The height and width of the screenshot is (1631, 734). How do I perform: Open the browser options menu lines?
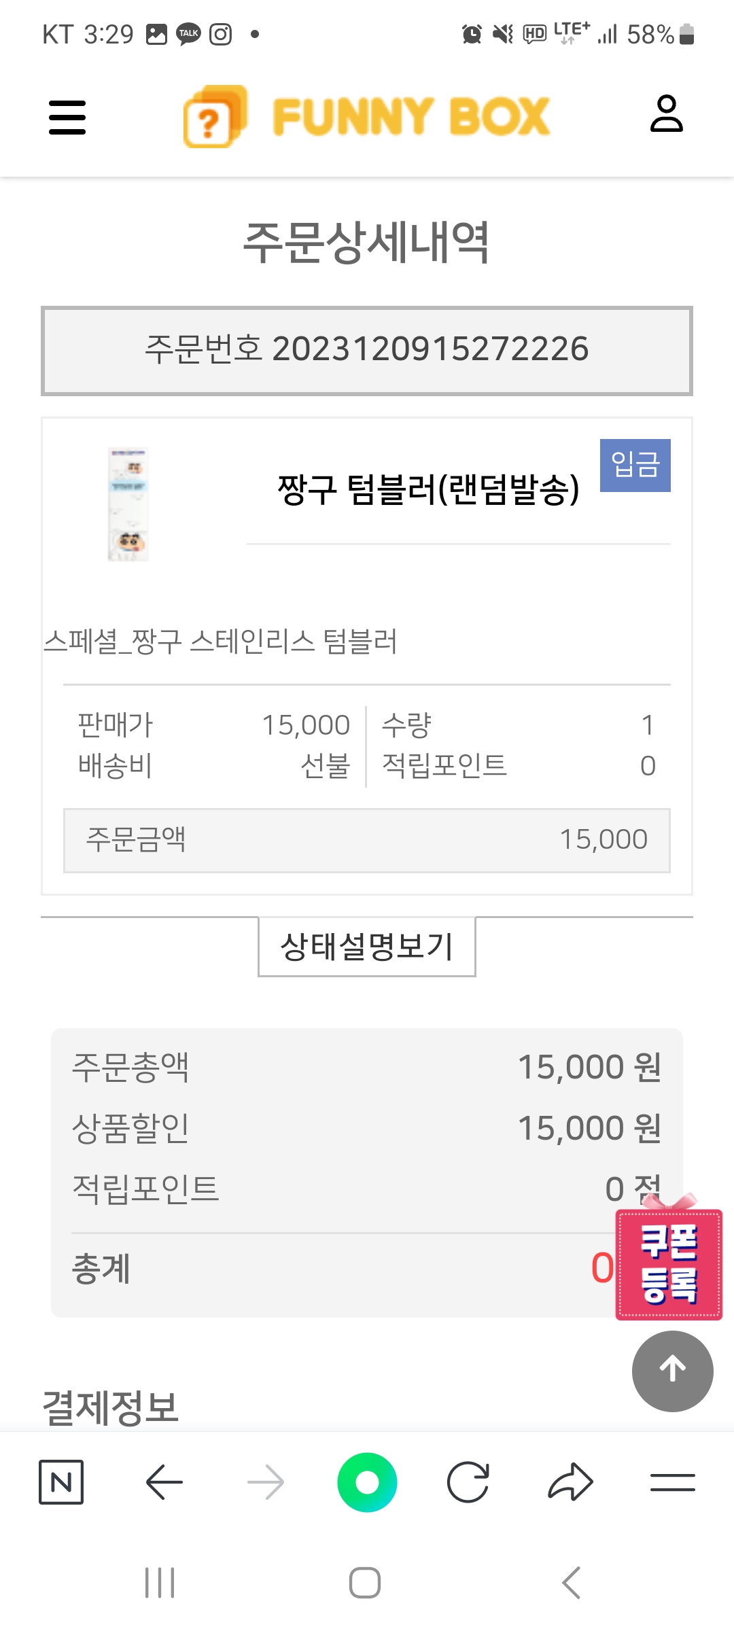[x=672, y=1481]
